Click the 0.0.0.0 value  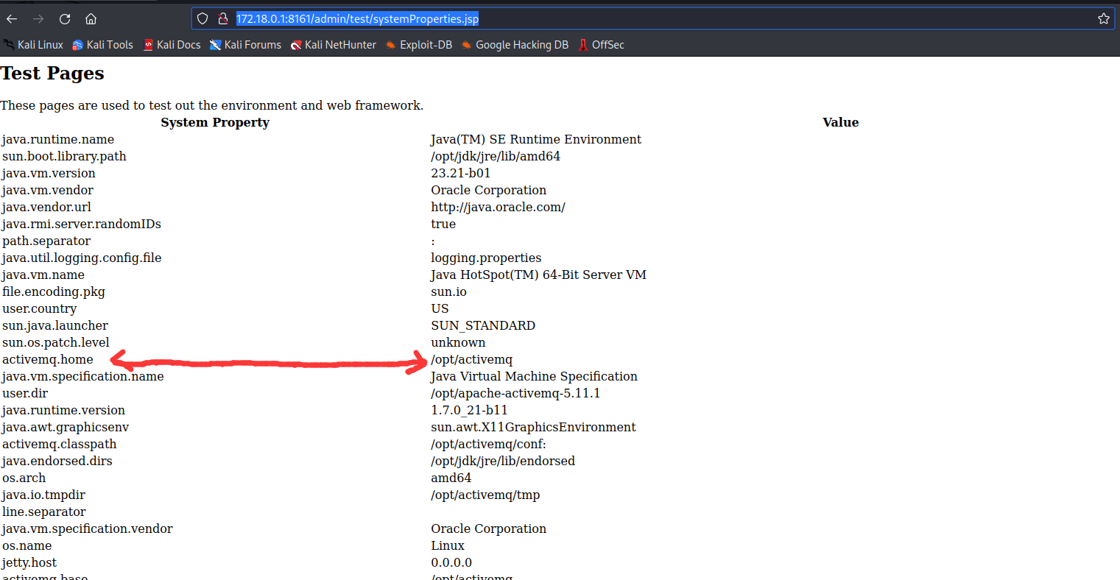click(451, 562)
